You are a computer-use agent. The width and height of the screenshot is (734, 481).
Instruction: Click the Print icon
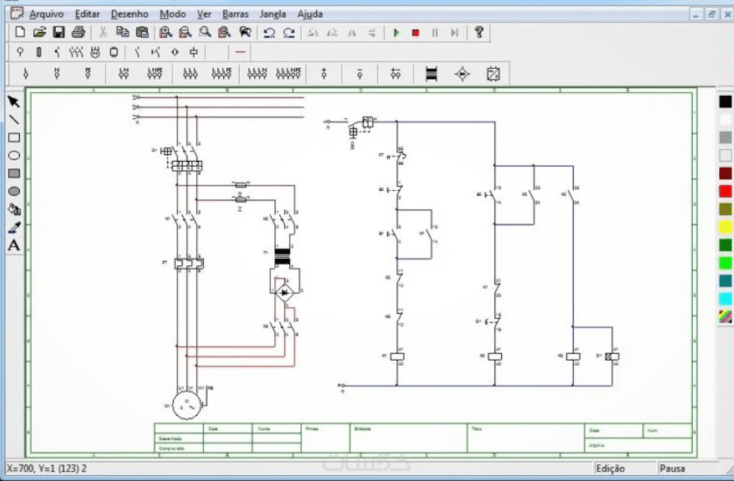point(78,32)
